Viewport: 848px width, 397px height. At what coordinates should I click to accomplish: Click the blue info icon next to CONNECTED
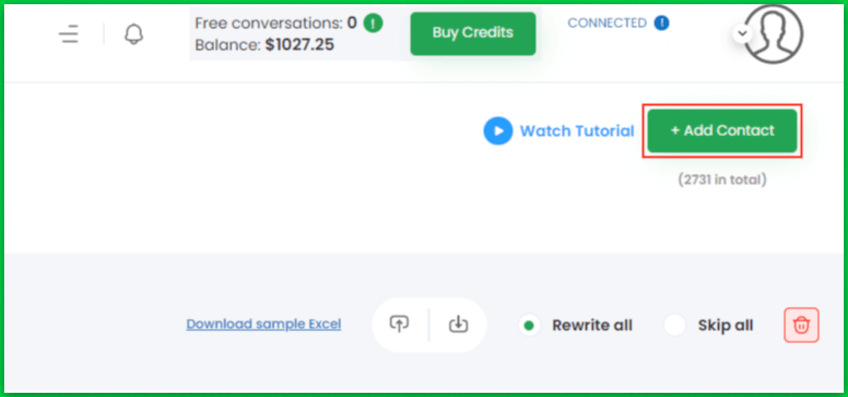[x=662, y=23]
